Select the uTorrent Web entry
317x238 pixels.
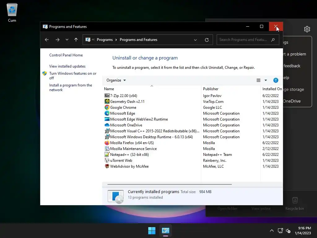click(121, 160)
